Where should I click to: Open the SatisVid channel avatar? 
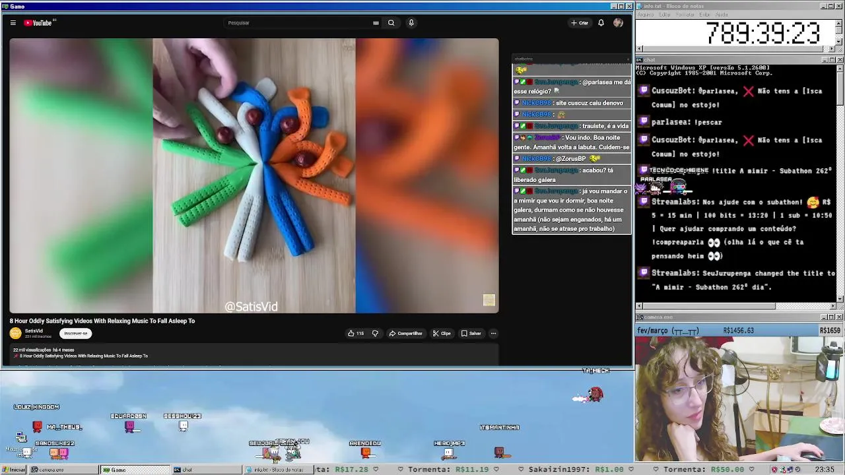(15, 333)
